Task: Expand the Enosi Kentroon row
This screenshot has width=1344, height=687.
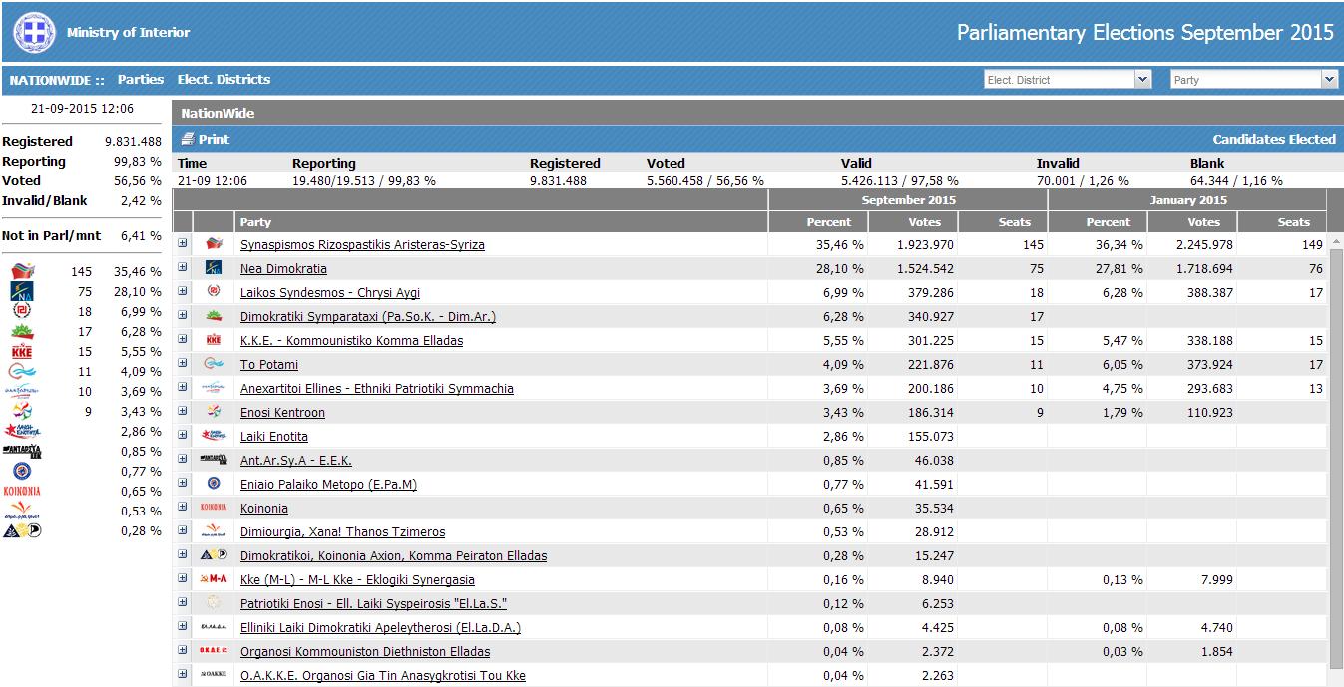Action: 183,411
